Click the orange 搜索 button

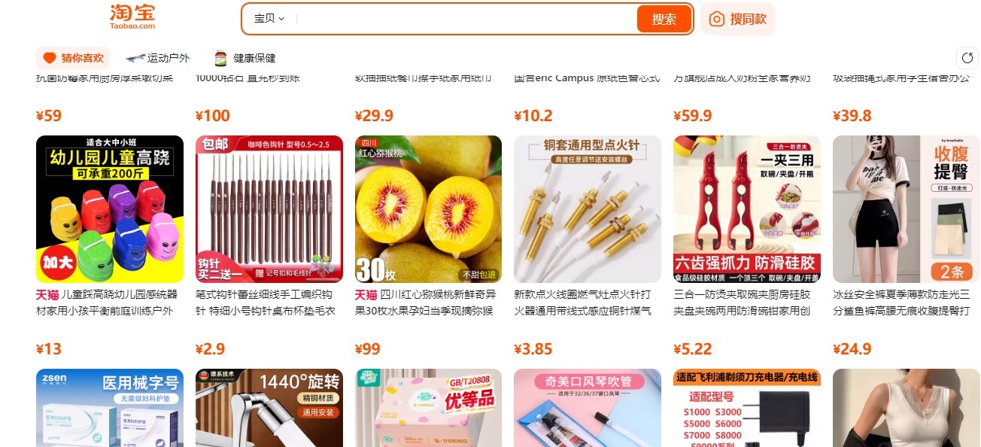(x=664, y=19)
